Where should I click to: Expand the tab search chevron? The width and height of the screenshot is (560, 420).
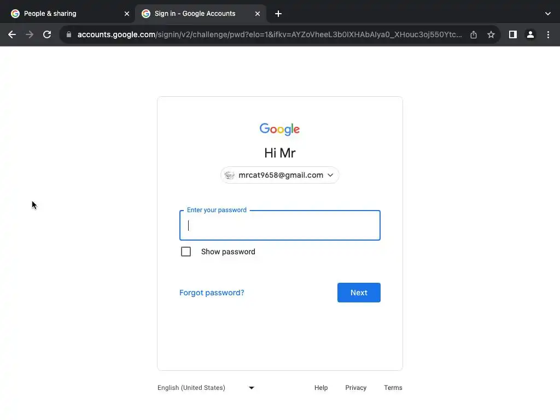pyautogui.click(x=548, y=14)
